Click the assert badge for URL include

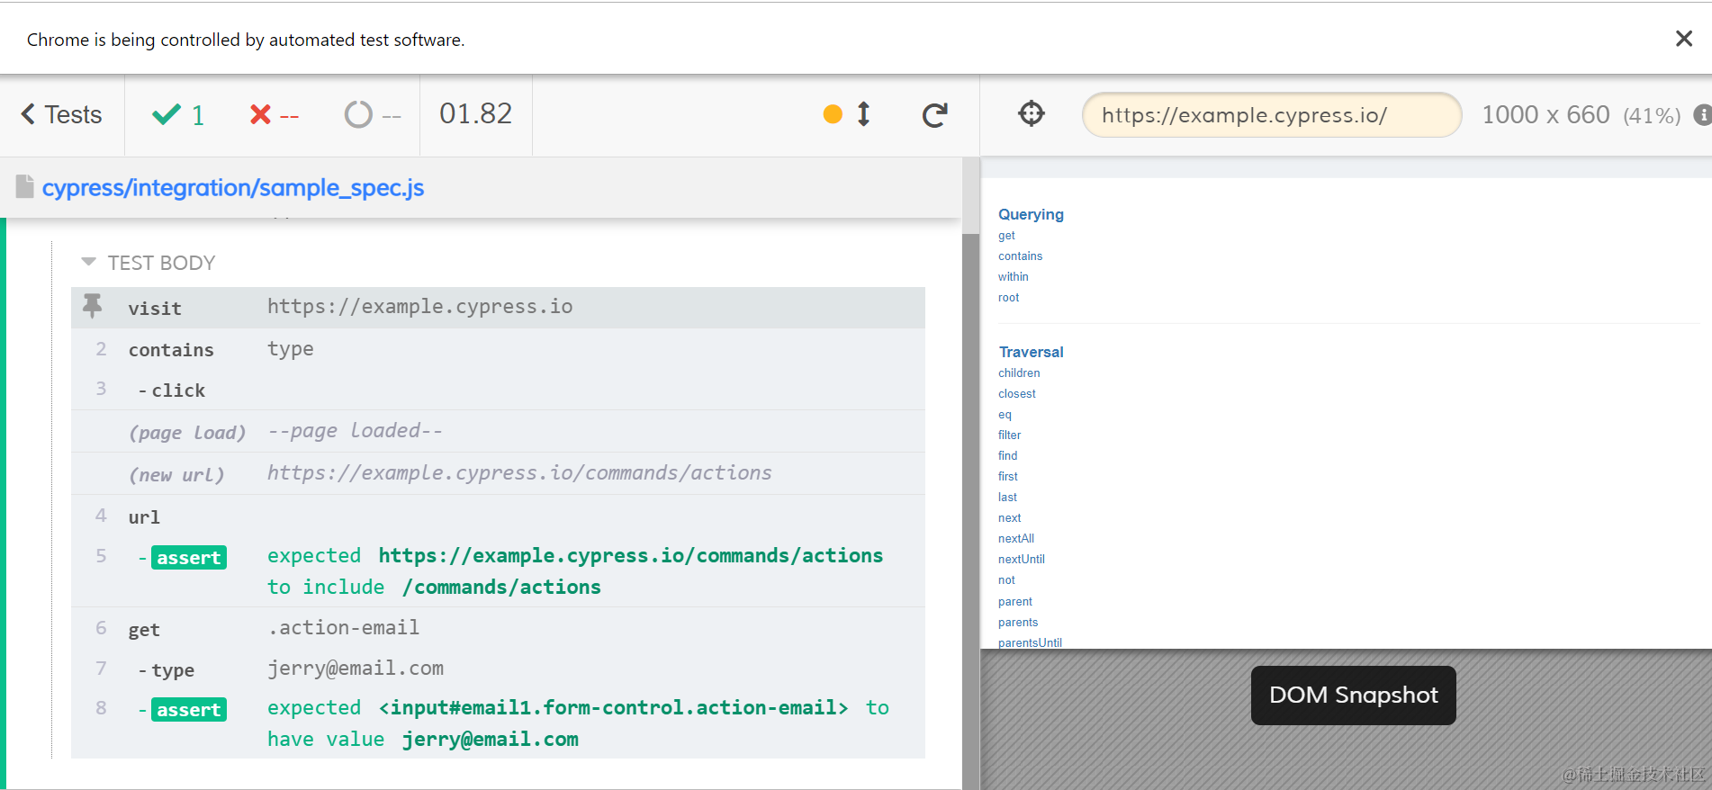(x=189, y=558)
